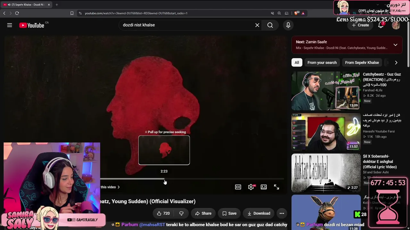Select the 'From Sepehr Khalse' chip

pyautogui.click(x=362, y=63)
